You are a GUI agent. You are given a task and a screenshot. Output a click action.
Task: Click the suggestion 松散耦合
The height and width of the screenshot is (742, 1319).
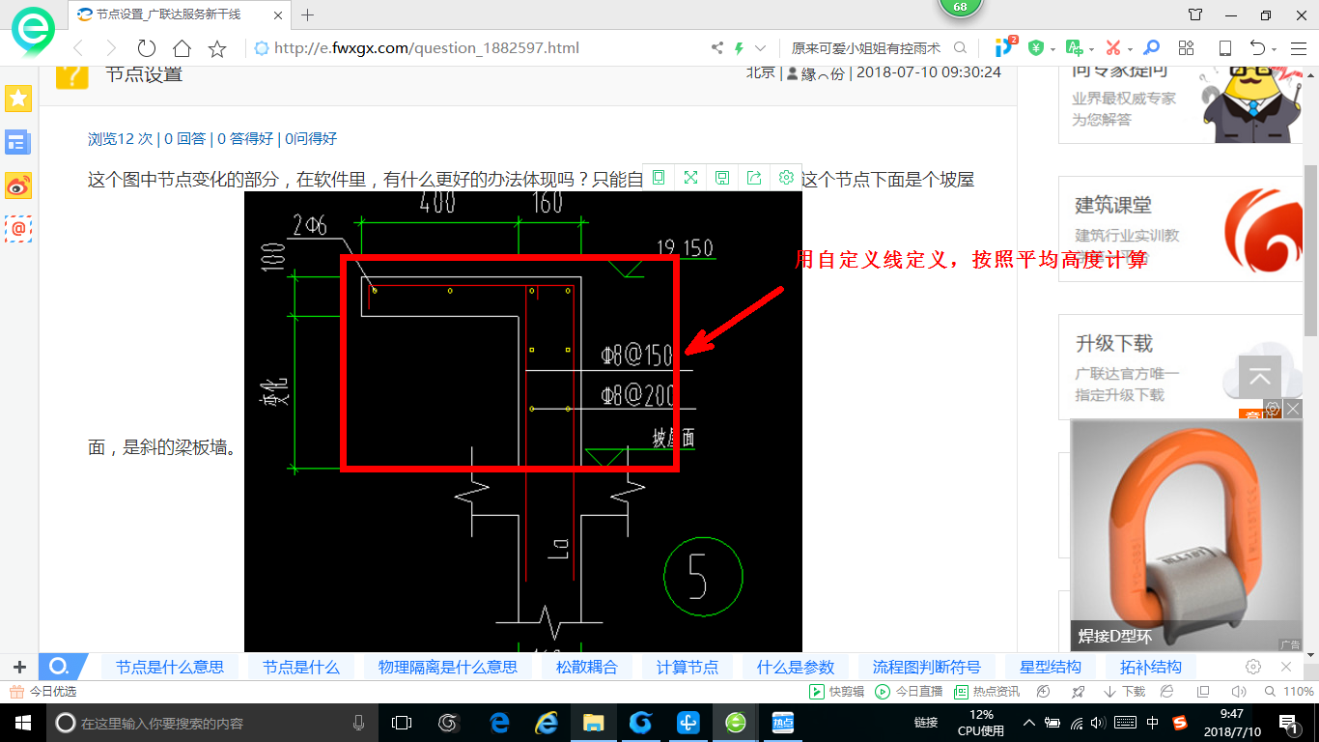[x=587, y=667]
